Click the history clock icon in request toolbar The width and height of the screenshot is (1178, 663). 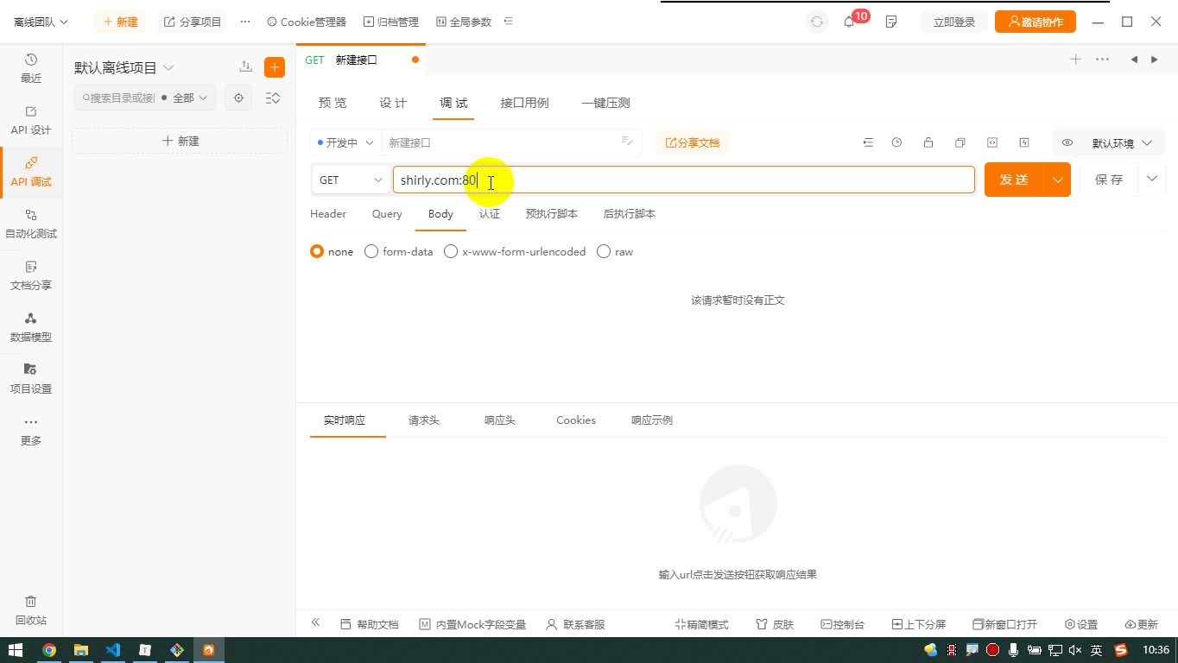pos(896,142)
